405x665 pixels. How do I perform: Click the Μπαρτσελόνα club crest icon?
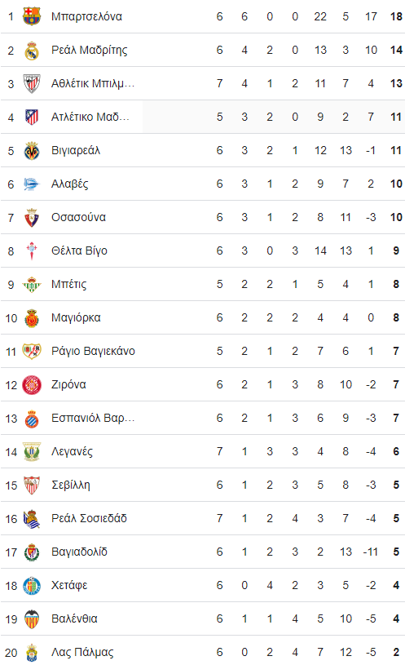[x=31, y=16]
